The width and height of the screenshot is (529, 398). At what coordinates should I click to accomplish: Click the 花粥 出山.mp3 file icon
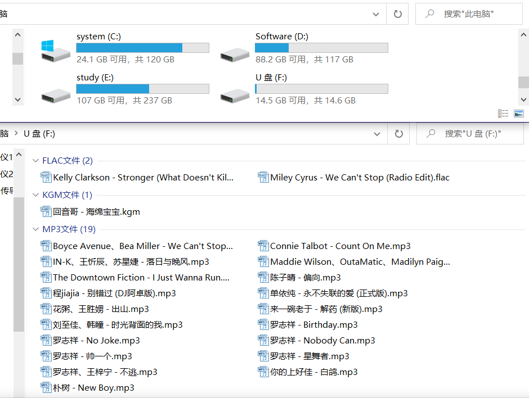(46, 309)
